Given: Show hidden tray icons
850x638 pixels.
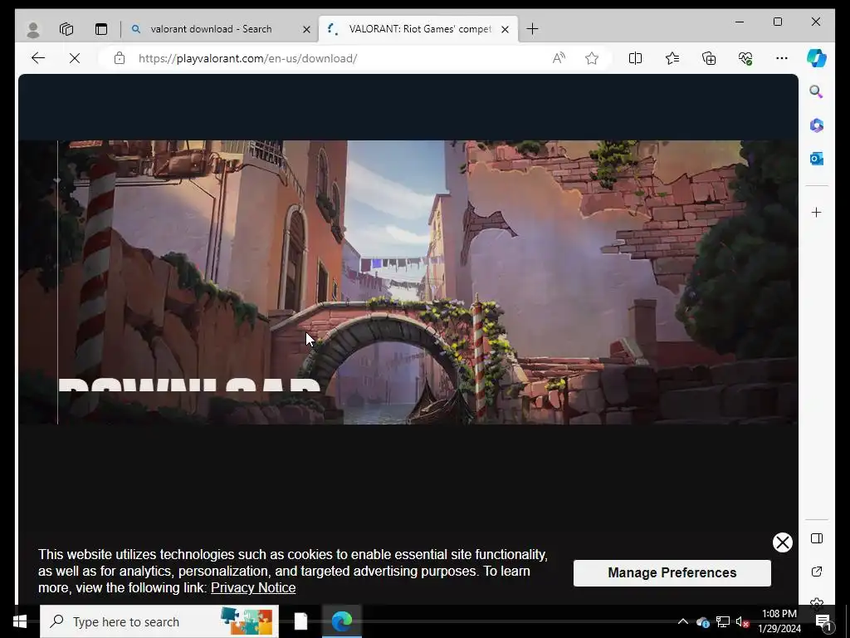Looking at the screenshot, I should tap(683, 621).
